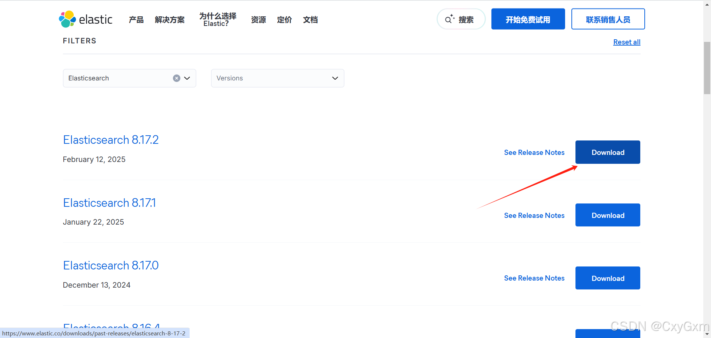
Task: See Release Notes for Elasticsearch 8.17.1
Action: 534,215
